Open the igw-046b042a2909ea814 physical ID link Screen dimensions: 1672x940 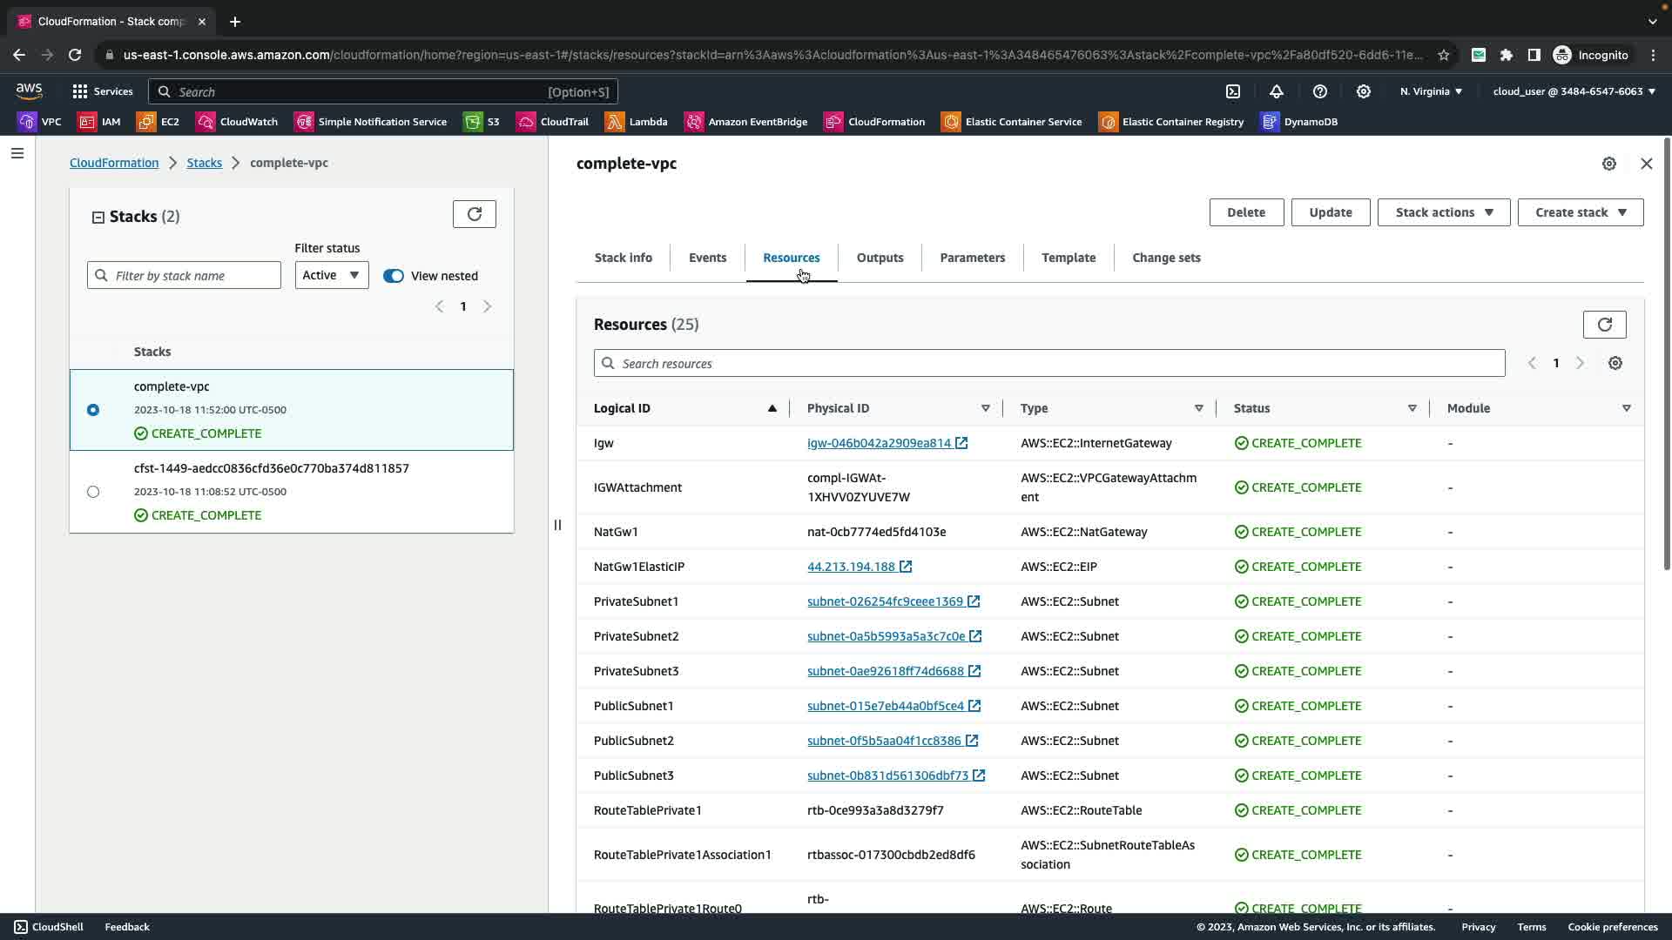tap(879, 443)
